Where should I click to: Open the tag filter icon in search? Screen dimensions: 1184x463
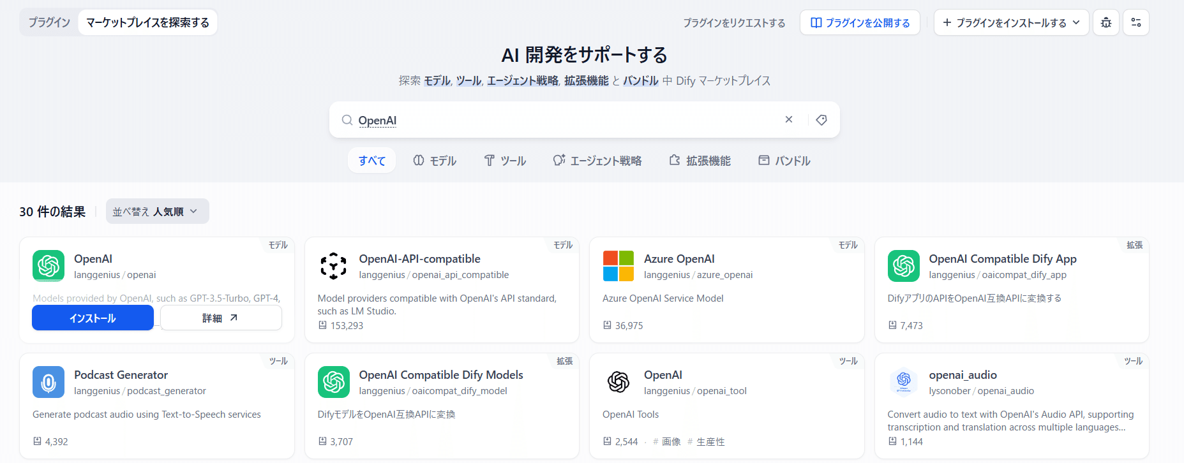point(821,120)
